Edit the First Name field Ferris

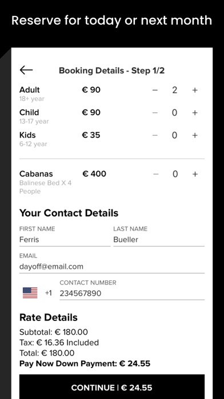pyautogui.click(x=65, y=240)
